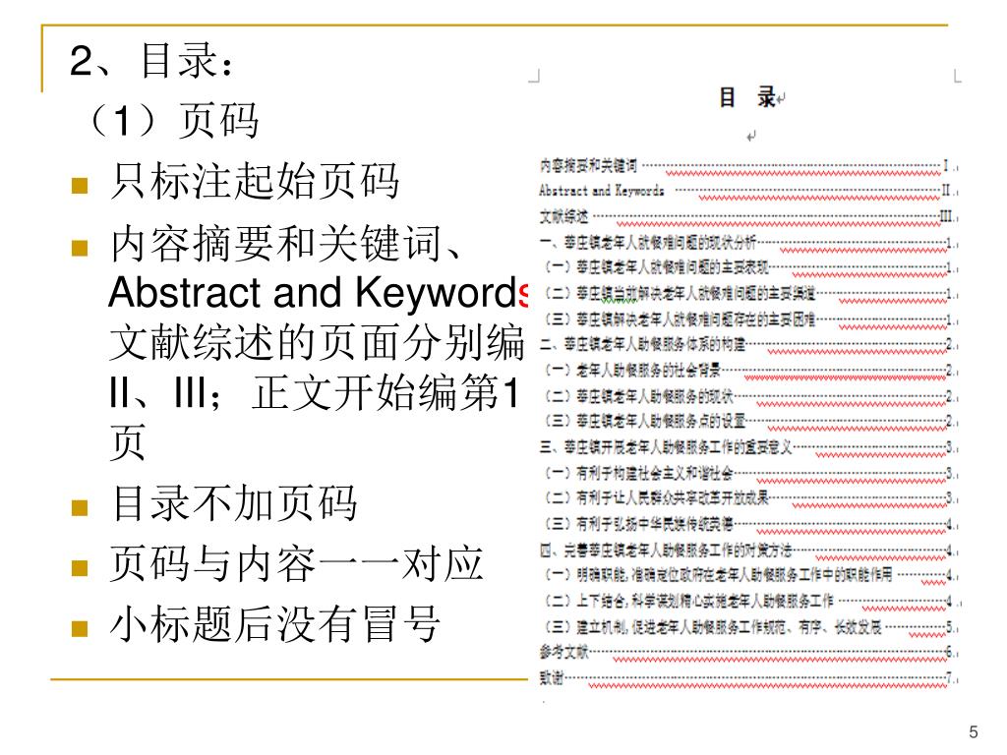
Task: Click the line starting '文献综述的页面分别编'
Action: pos(318,342)
